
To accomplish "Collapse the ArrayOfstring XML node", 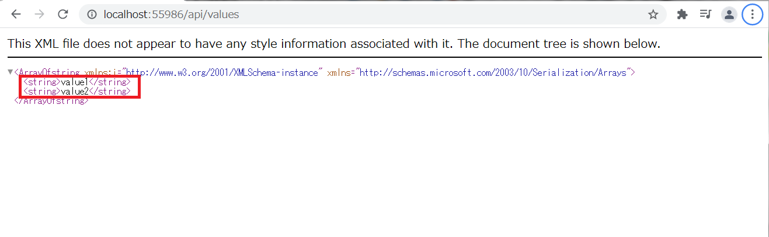I will (10, 72).
